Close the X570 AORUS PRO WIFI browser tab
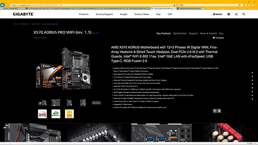The height and width of the screenshot is (145, 258). tap(175, 8)
